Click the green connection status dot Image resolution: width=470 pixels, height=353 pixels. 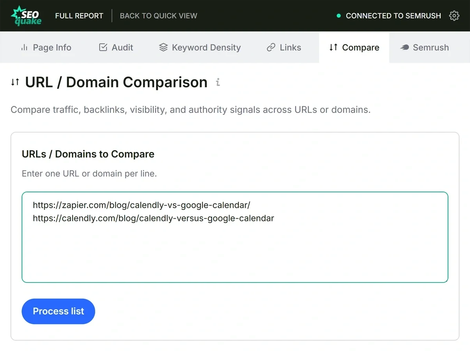coord(339,16)
